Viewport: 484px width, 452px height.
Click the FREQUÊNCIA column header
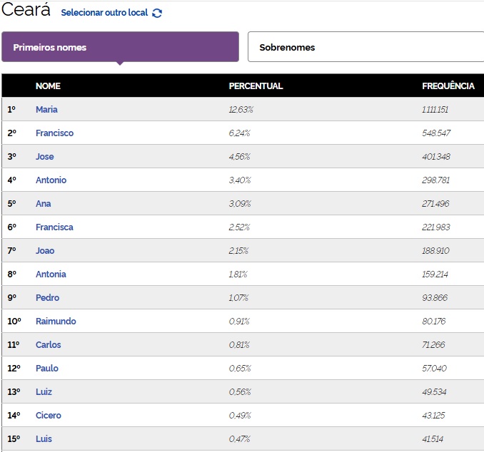[448, 86]
